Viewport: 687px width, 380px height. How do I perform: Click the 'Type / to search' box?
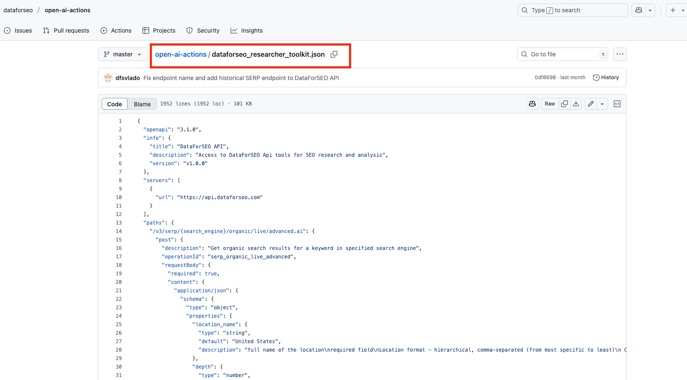click(x=573, y=10)
